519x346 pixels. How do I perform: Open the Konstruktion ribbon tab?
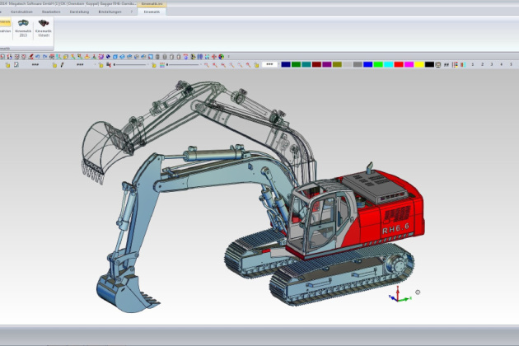[x=21, y=12]
